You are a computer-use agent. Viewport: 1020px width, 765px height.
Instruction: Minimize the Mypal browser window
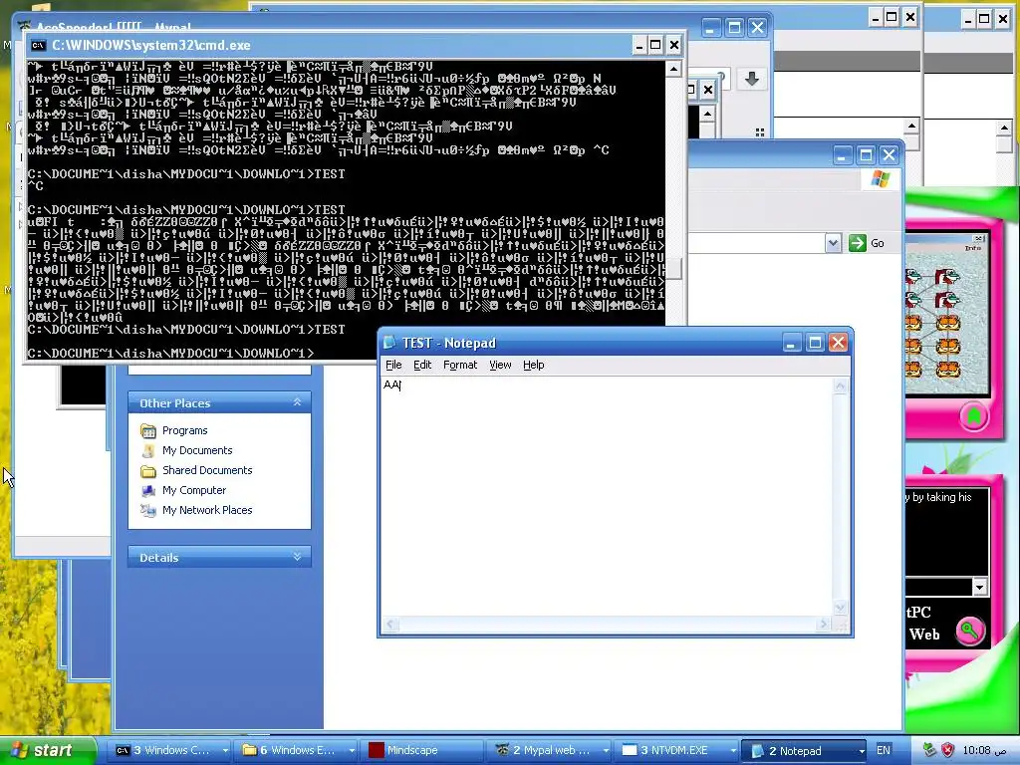711,27
